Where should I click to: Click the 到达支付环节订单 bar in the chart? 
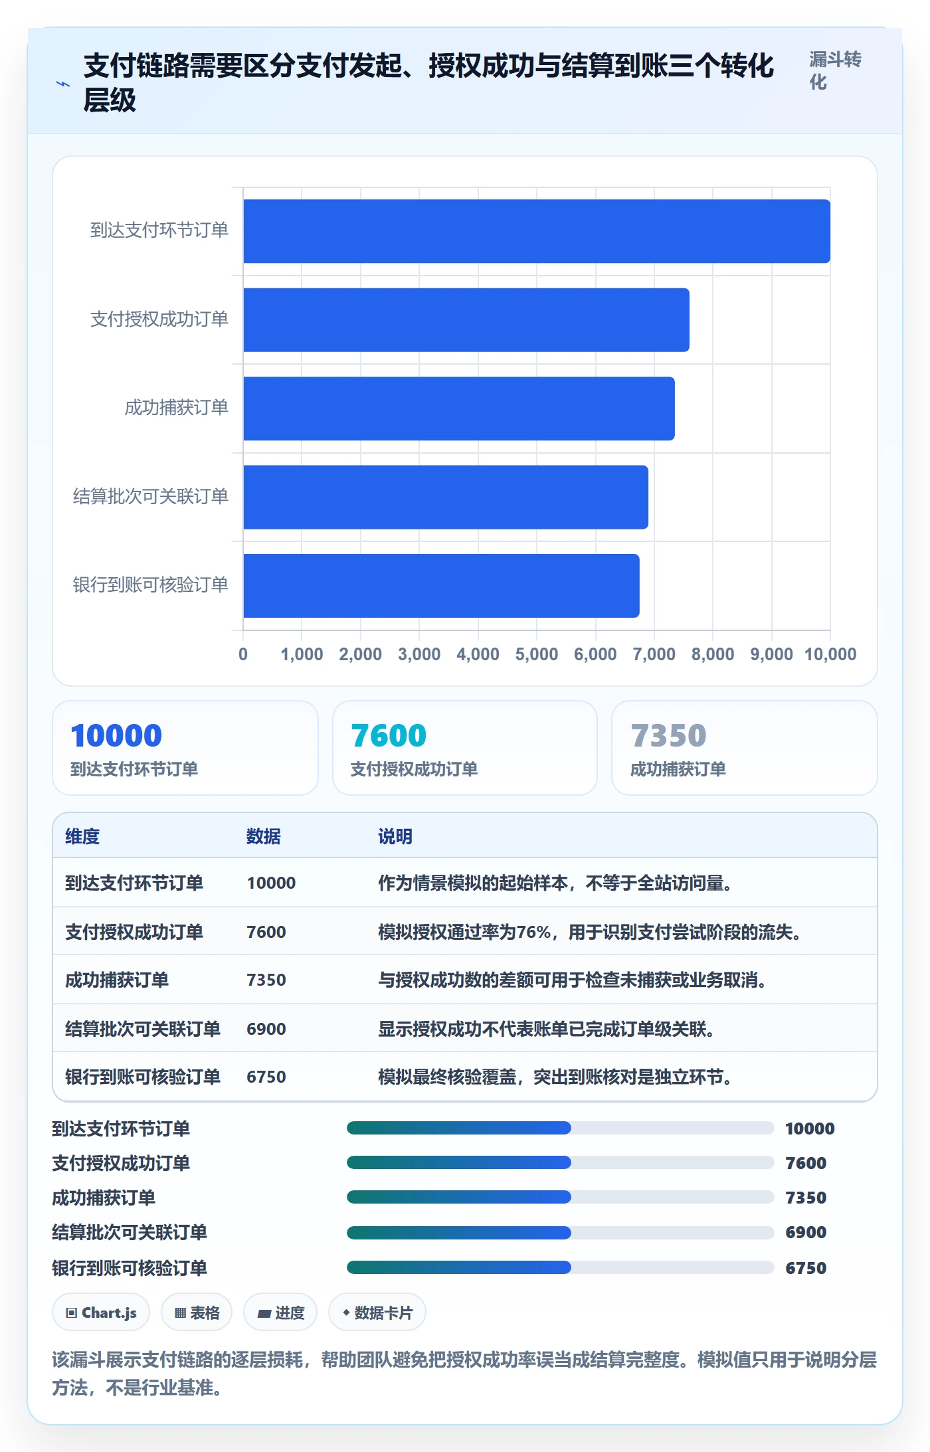tap(537, 231)
